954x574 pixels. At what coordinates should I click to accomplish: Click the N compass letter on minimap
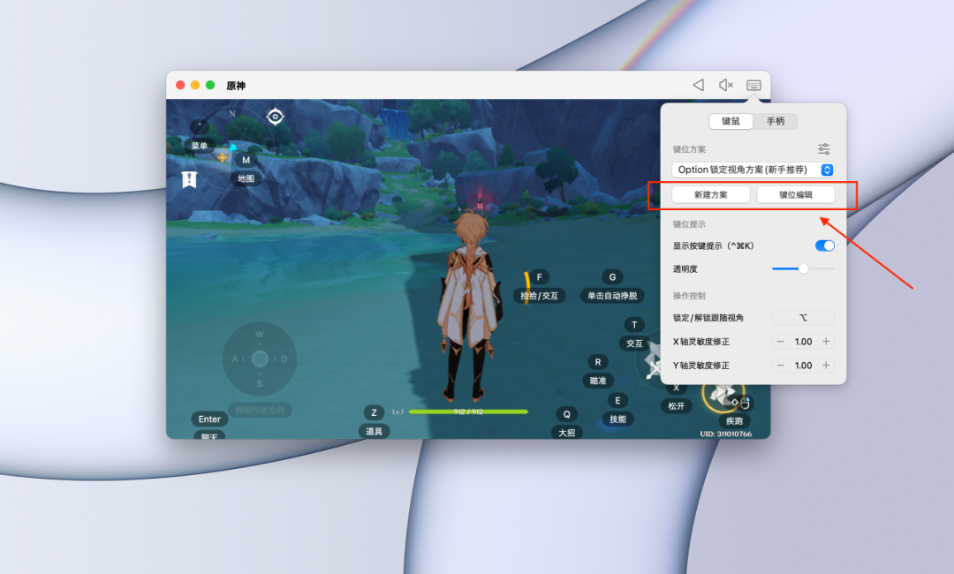(231, 114)
